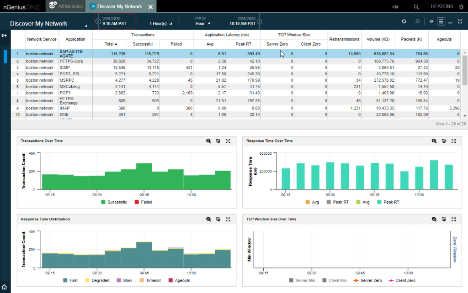This screenshot has height=293, width=468.
Task: Toggle the Server Min legend label
Action: (305, 281)
